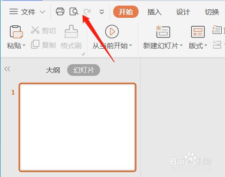This screenshot has width=225, height=177.
Task: Click the 粘贴 clipboard icon
Action: (x=16, y=32)
